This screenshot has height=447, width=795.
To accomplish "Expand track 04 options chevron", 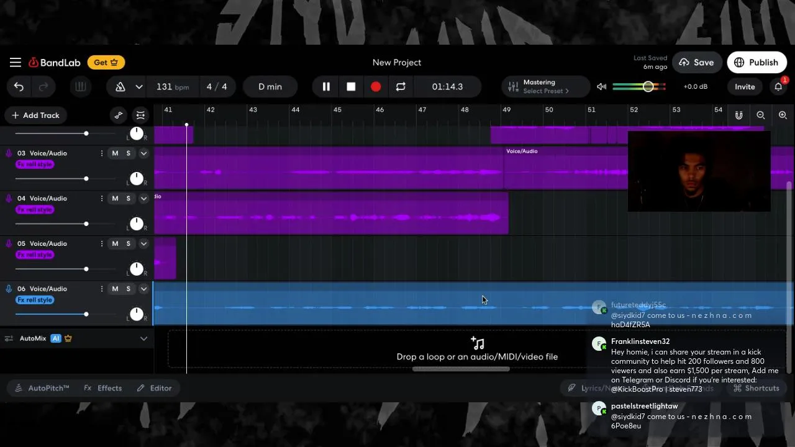I will click(x=143, y=199).
